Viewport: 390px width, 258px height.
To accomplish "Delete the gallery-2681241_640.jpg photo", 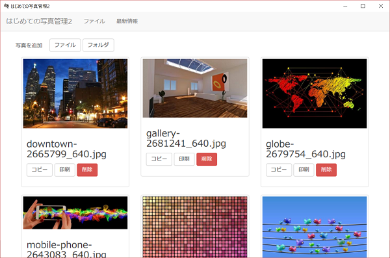I will click(207, 159).
